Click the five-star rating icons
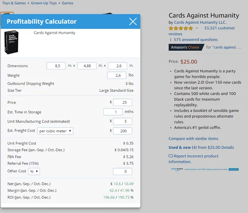This screenshot has width=248, height=213. tap(181, 28)
